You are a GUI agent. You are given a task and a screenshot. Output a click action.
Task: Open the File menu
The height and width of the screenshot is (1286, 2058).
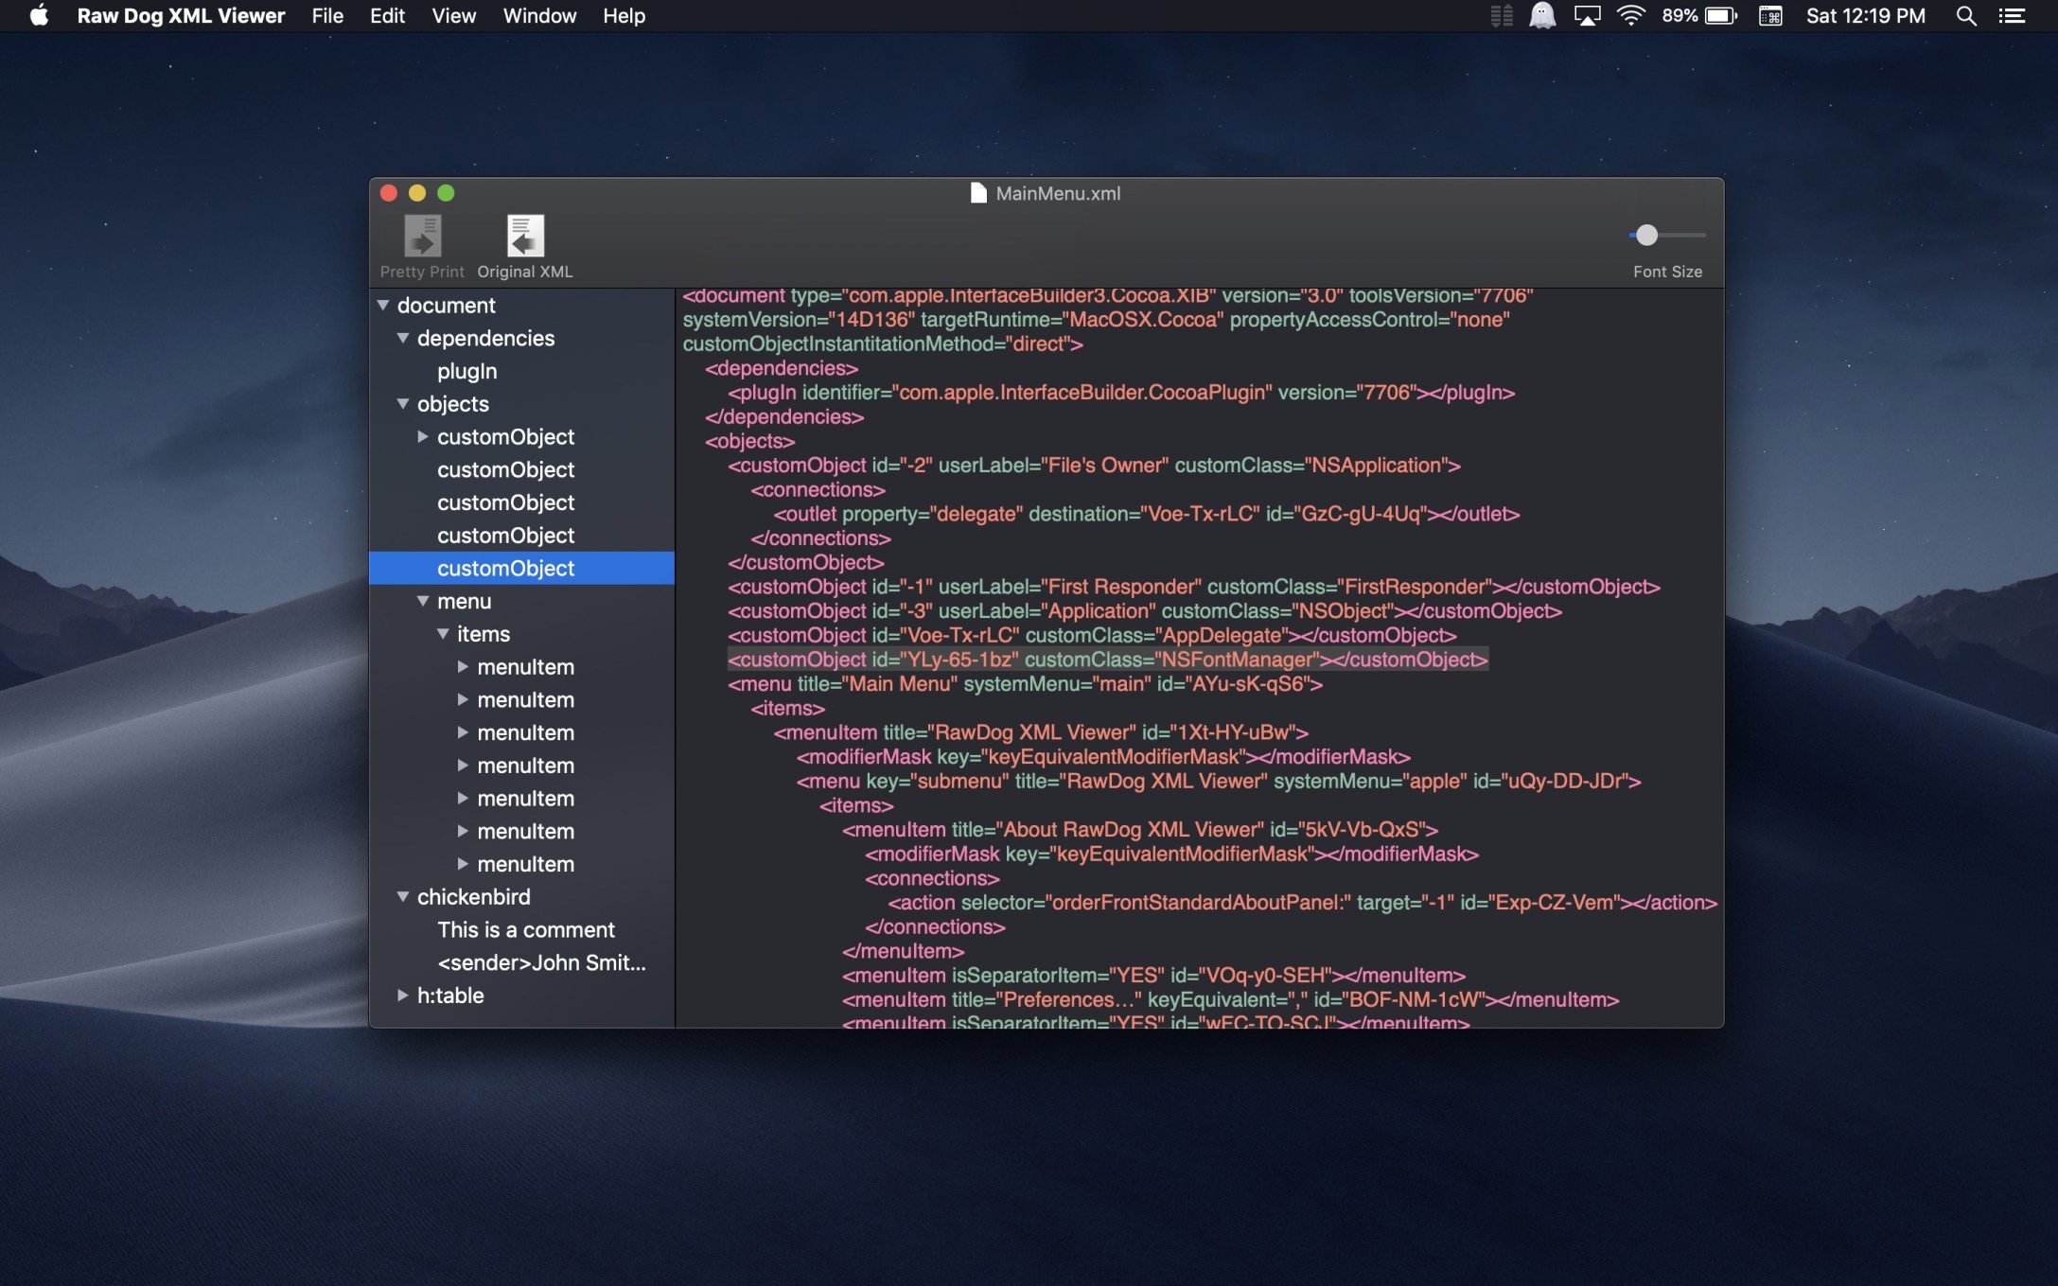(327, 16)
